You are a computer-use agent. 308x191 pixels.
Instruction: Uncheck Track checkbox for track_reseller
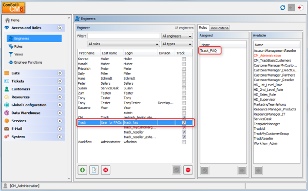pyautogui.click(x=184, y=132)
